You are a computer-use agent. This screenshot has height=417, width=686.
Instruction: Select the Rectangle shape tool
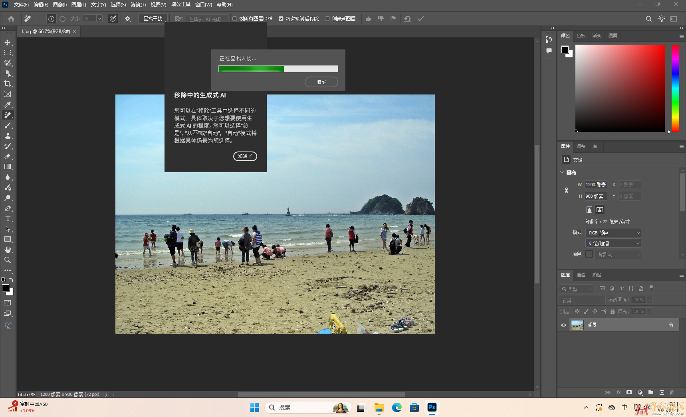click(x=8, y=239)
